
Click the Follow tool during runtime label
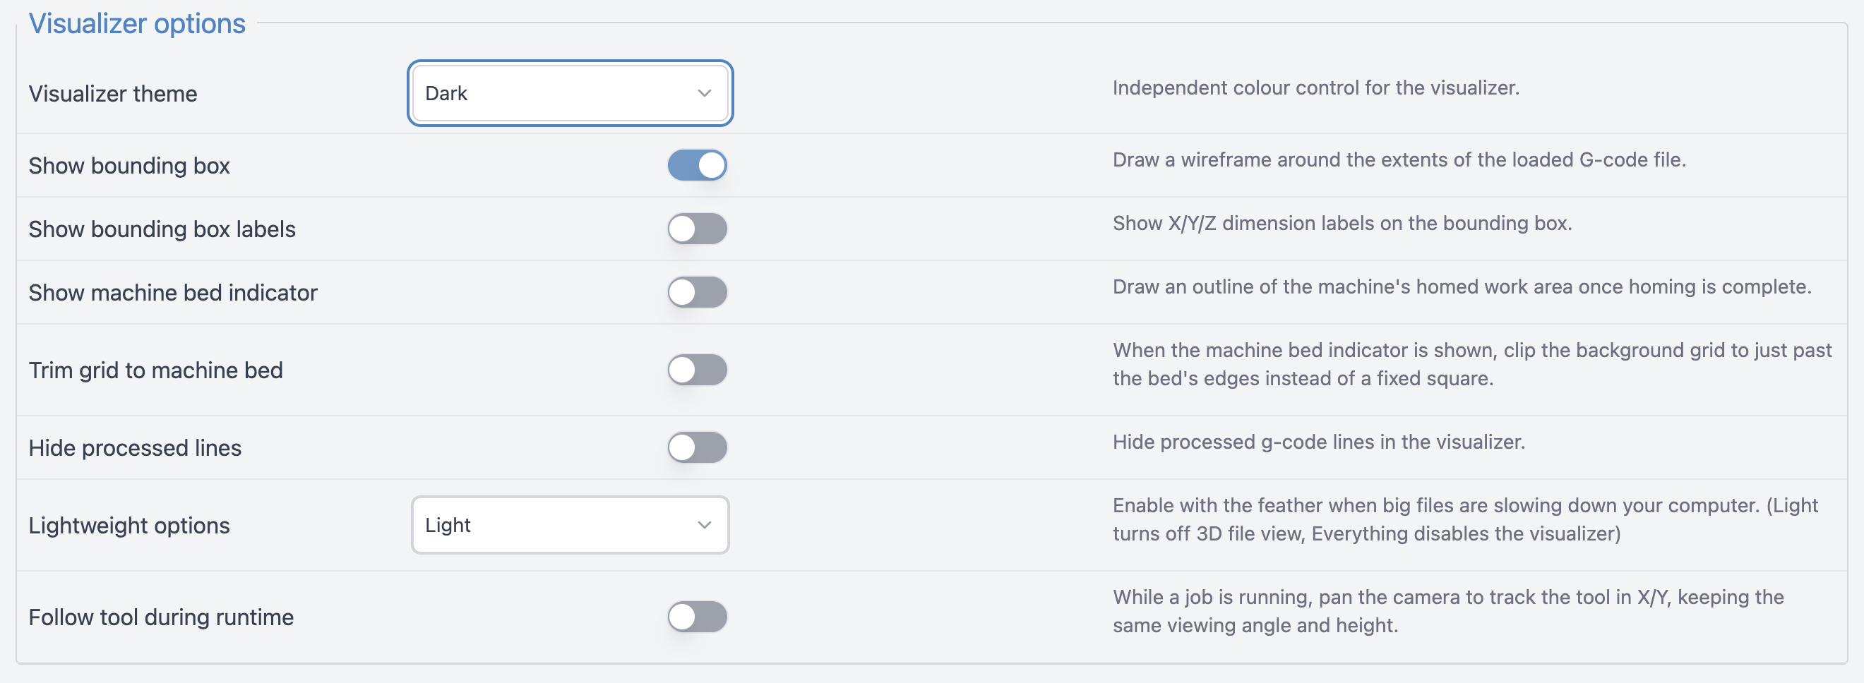(161, 617)
